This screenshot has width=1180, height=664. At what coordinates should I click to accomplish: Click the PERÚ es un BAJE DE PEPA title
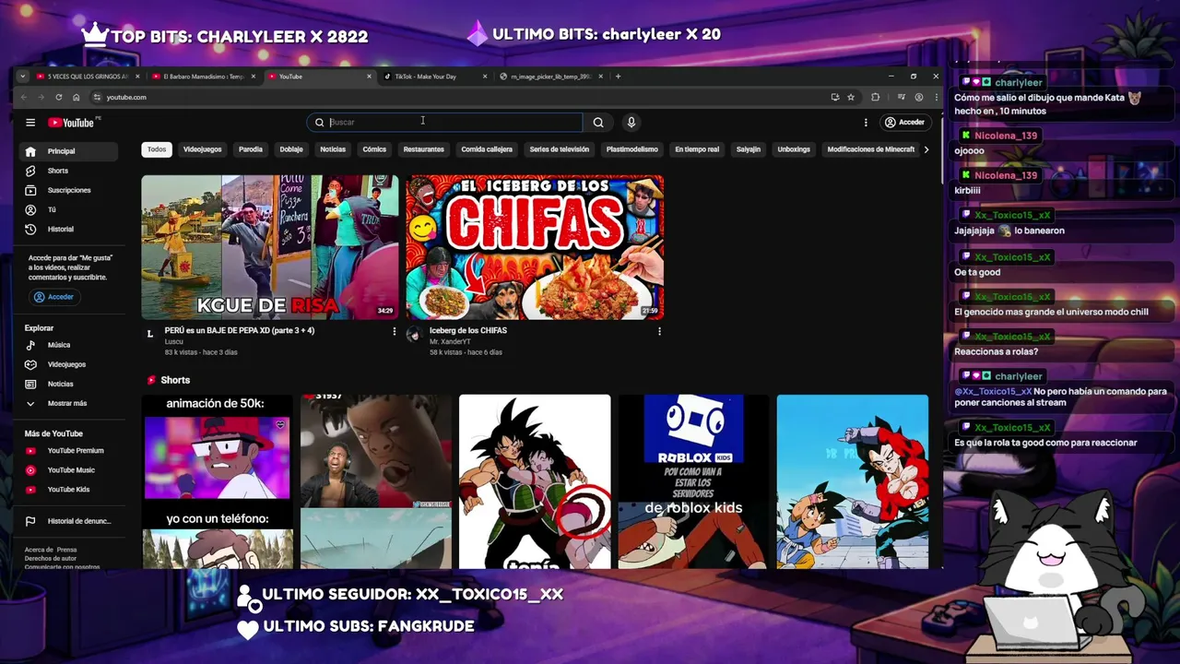tap(240, 330)
